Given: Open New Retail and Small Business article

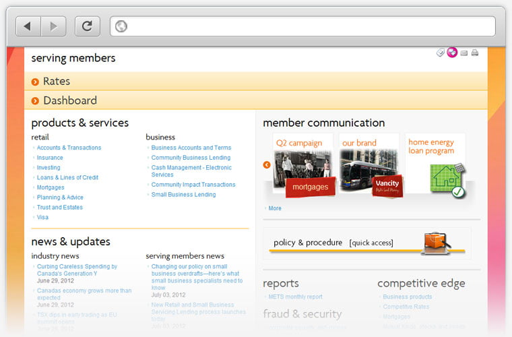Looking at the screenshot, I should coord(199,312).
